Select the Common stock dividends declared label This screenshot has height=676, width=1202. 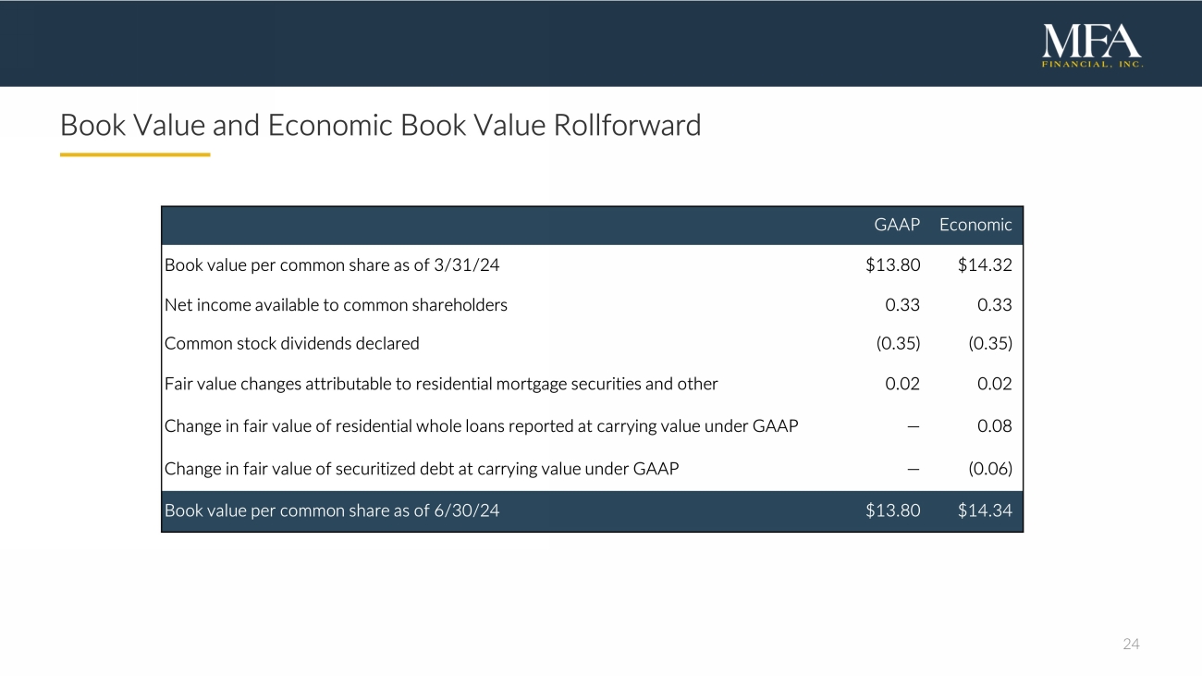pos(291,343)
